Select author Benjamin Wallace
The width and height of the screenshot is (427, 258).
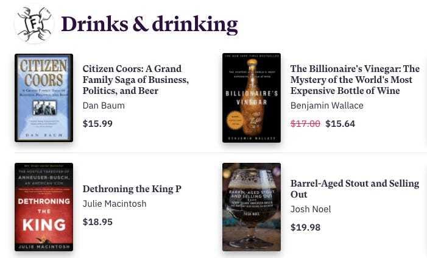326,106
